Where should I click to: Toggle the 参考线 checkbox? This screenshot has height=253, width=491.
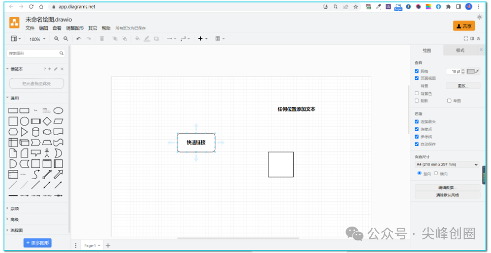(x=417, y=137)
